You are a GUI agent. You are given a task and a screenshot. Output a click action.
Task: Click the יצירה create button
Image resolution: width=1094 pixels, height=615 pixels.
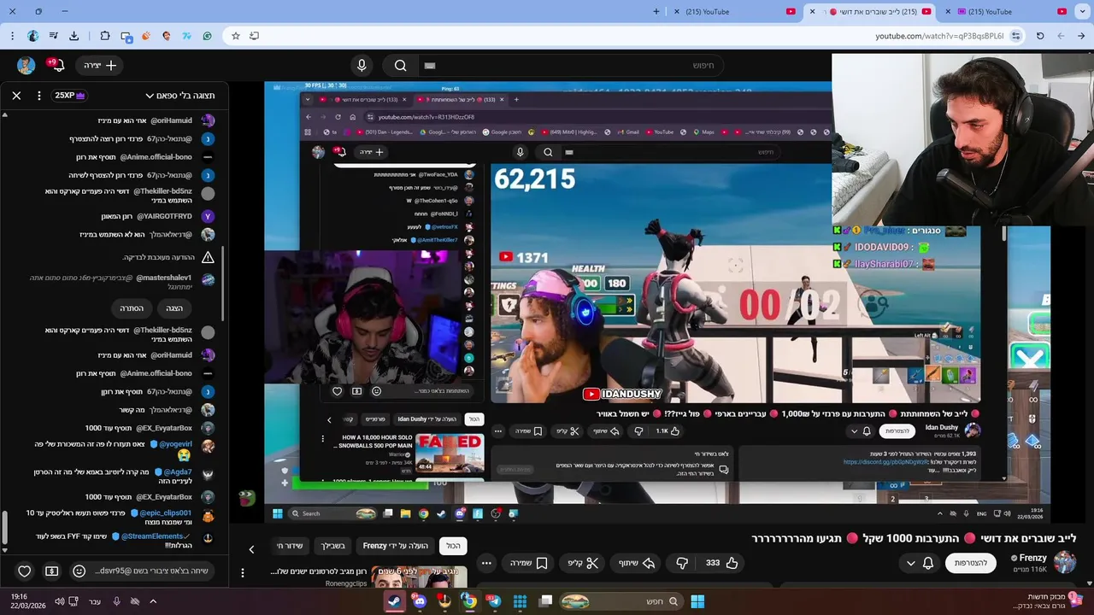[x=99, y=65]
